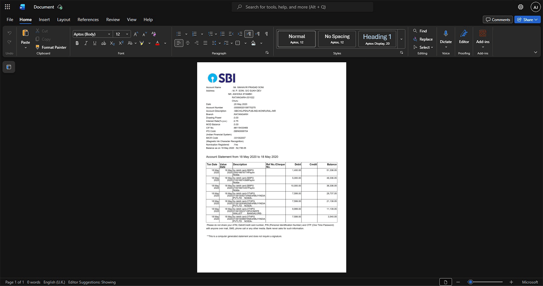Expand the Paragraph dialog launcher

coord(267,53)
